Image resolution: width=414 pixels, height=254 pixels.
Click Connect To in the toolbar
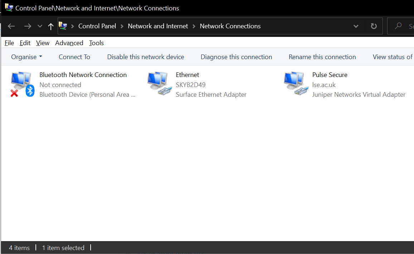[74, 57]
